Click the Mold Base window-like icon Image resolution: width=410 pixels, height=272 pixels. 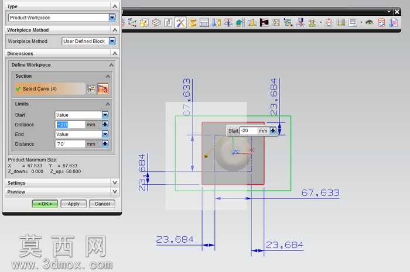pos(204,23)
